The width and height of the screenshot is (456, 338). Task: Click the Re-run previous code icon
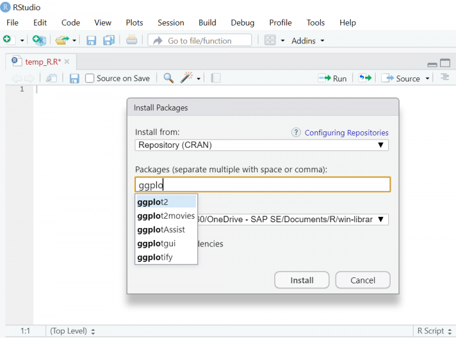365,78
